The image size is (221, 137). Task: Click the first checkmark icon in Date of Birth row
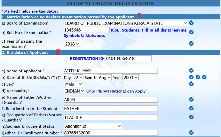coord(191,77)
